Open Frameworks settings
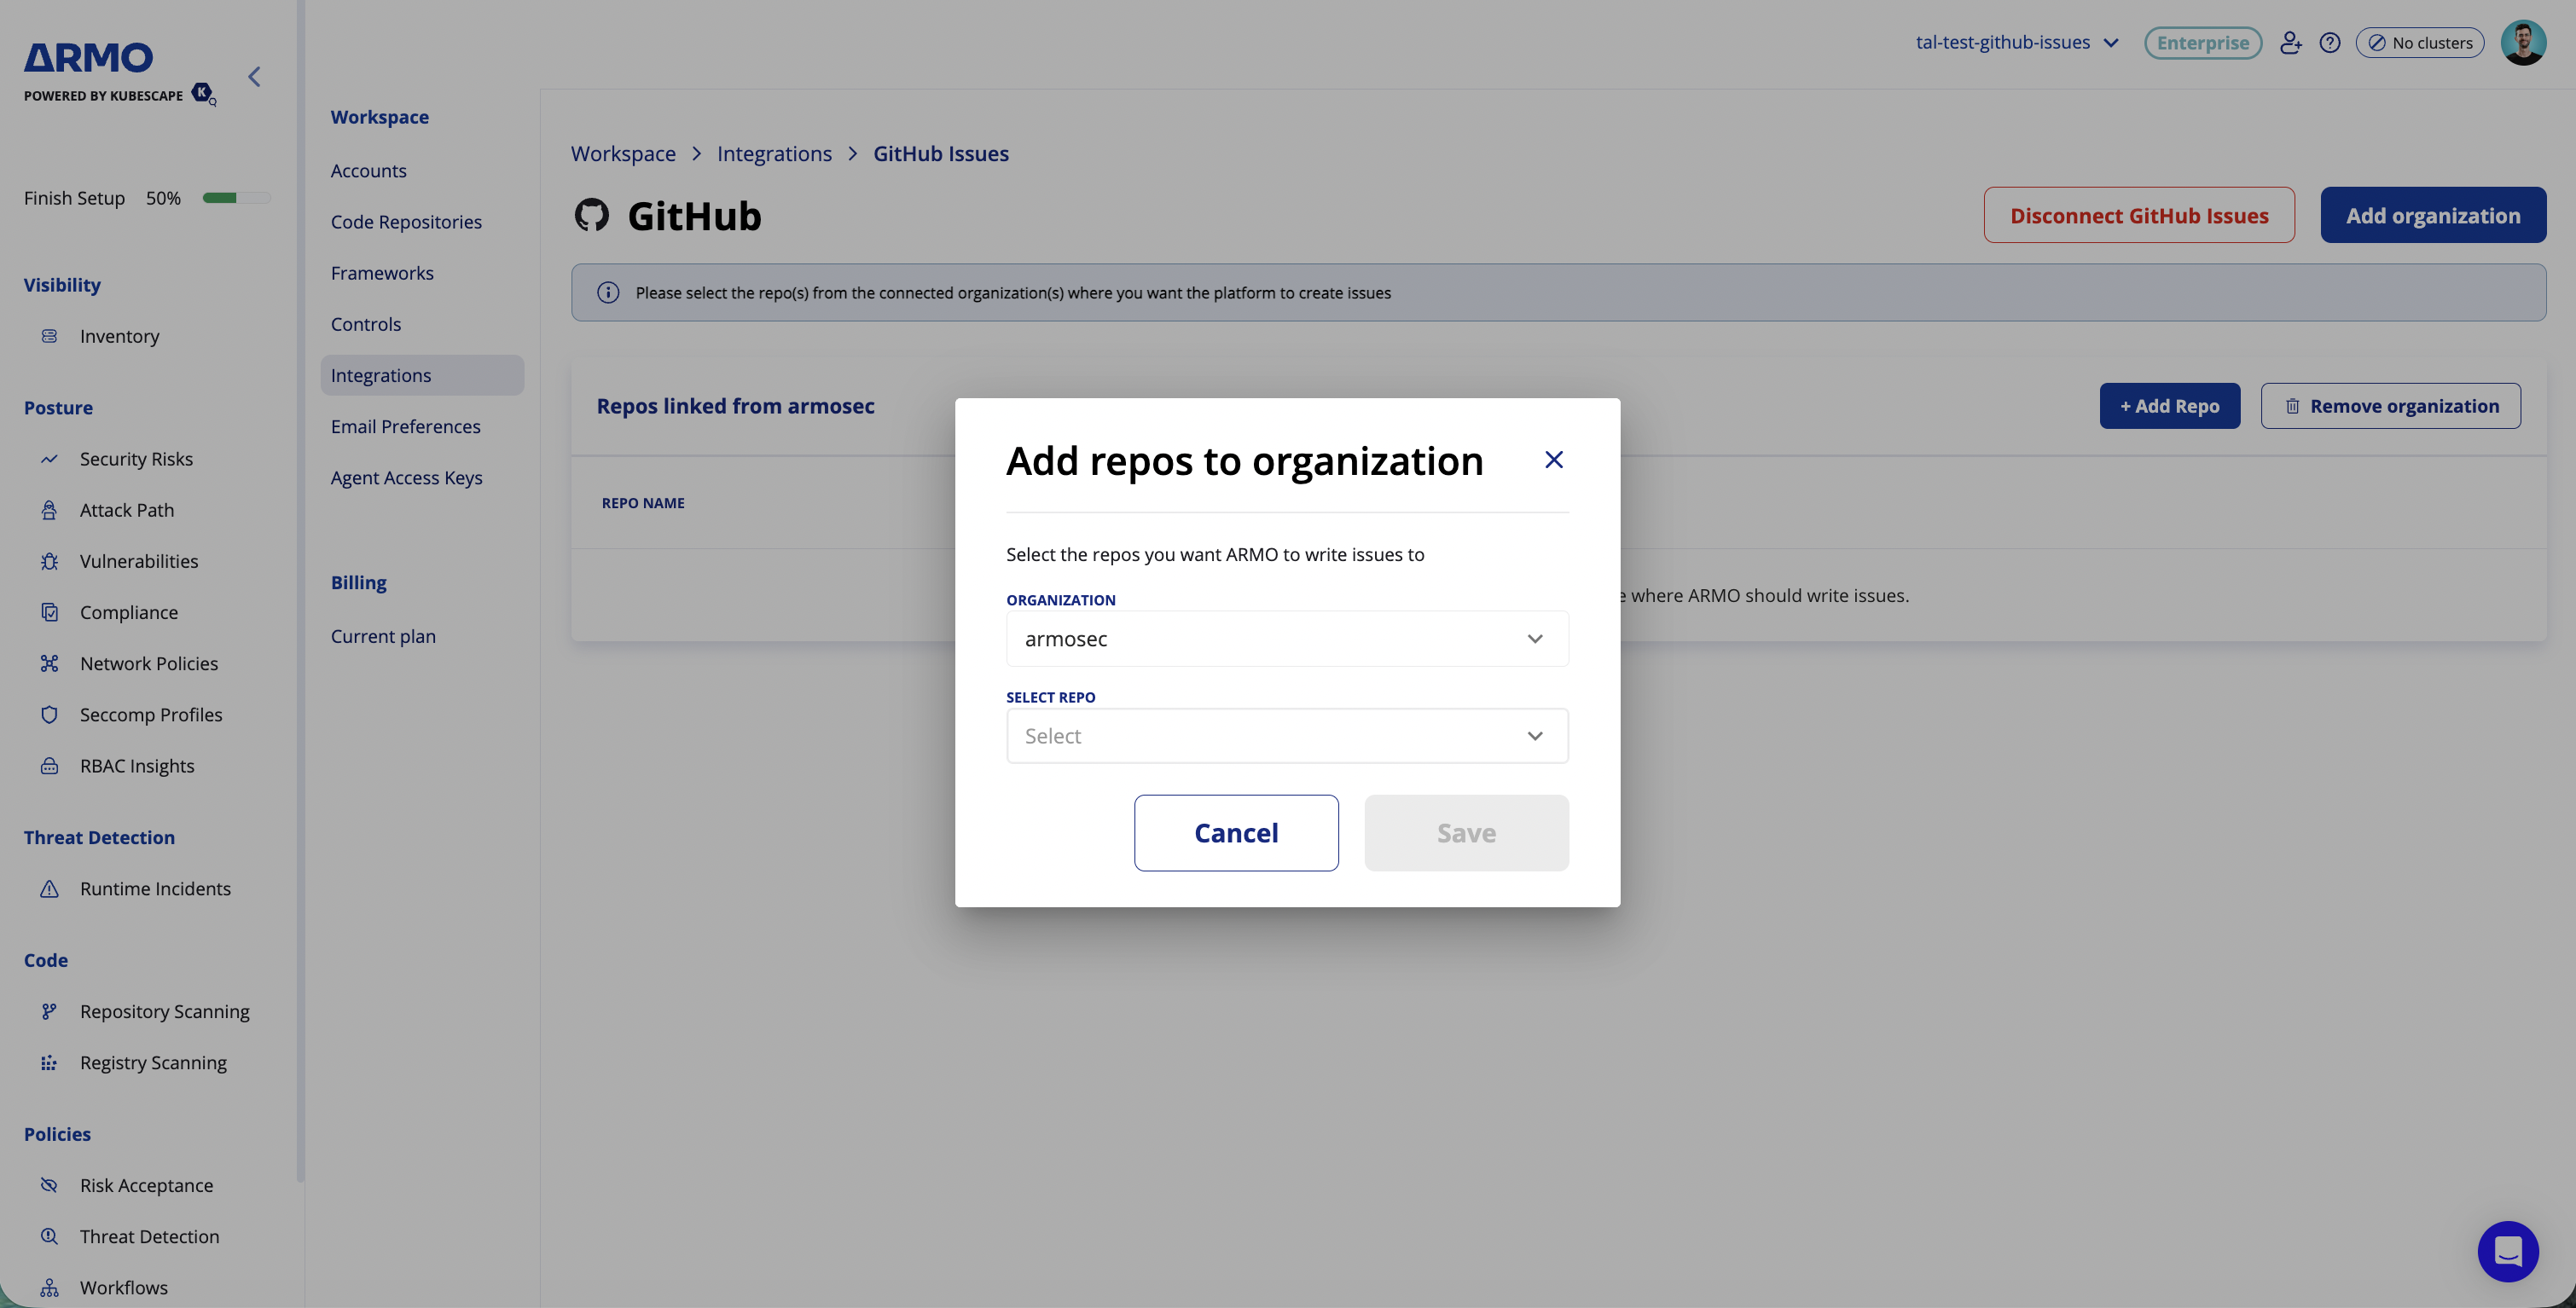2576x1308 pixels. (x=382, y=273)
